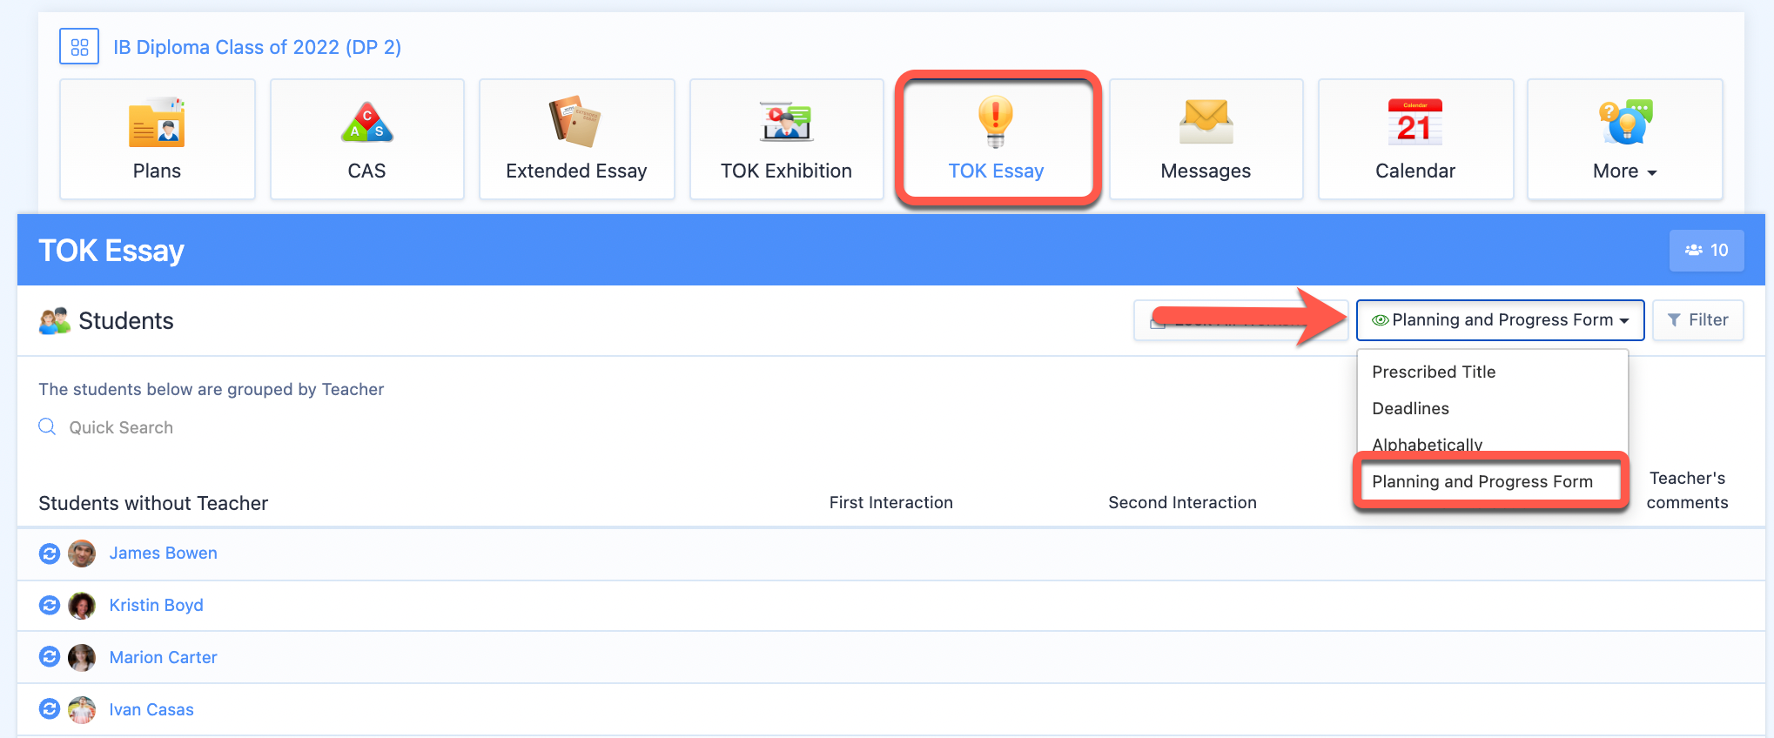Focus the Quick Search field
This screenshot has width=1774, height=738.
pos(121,427)
